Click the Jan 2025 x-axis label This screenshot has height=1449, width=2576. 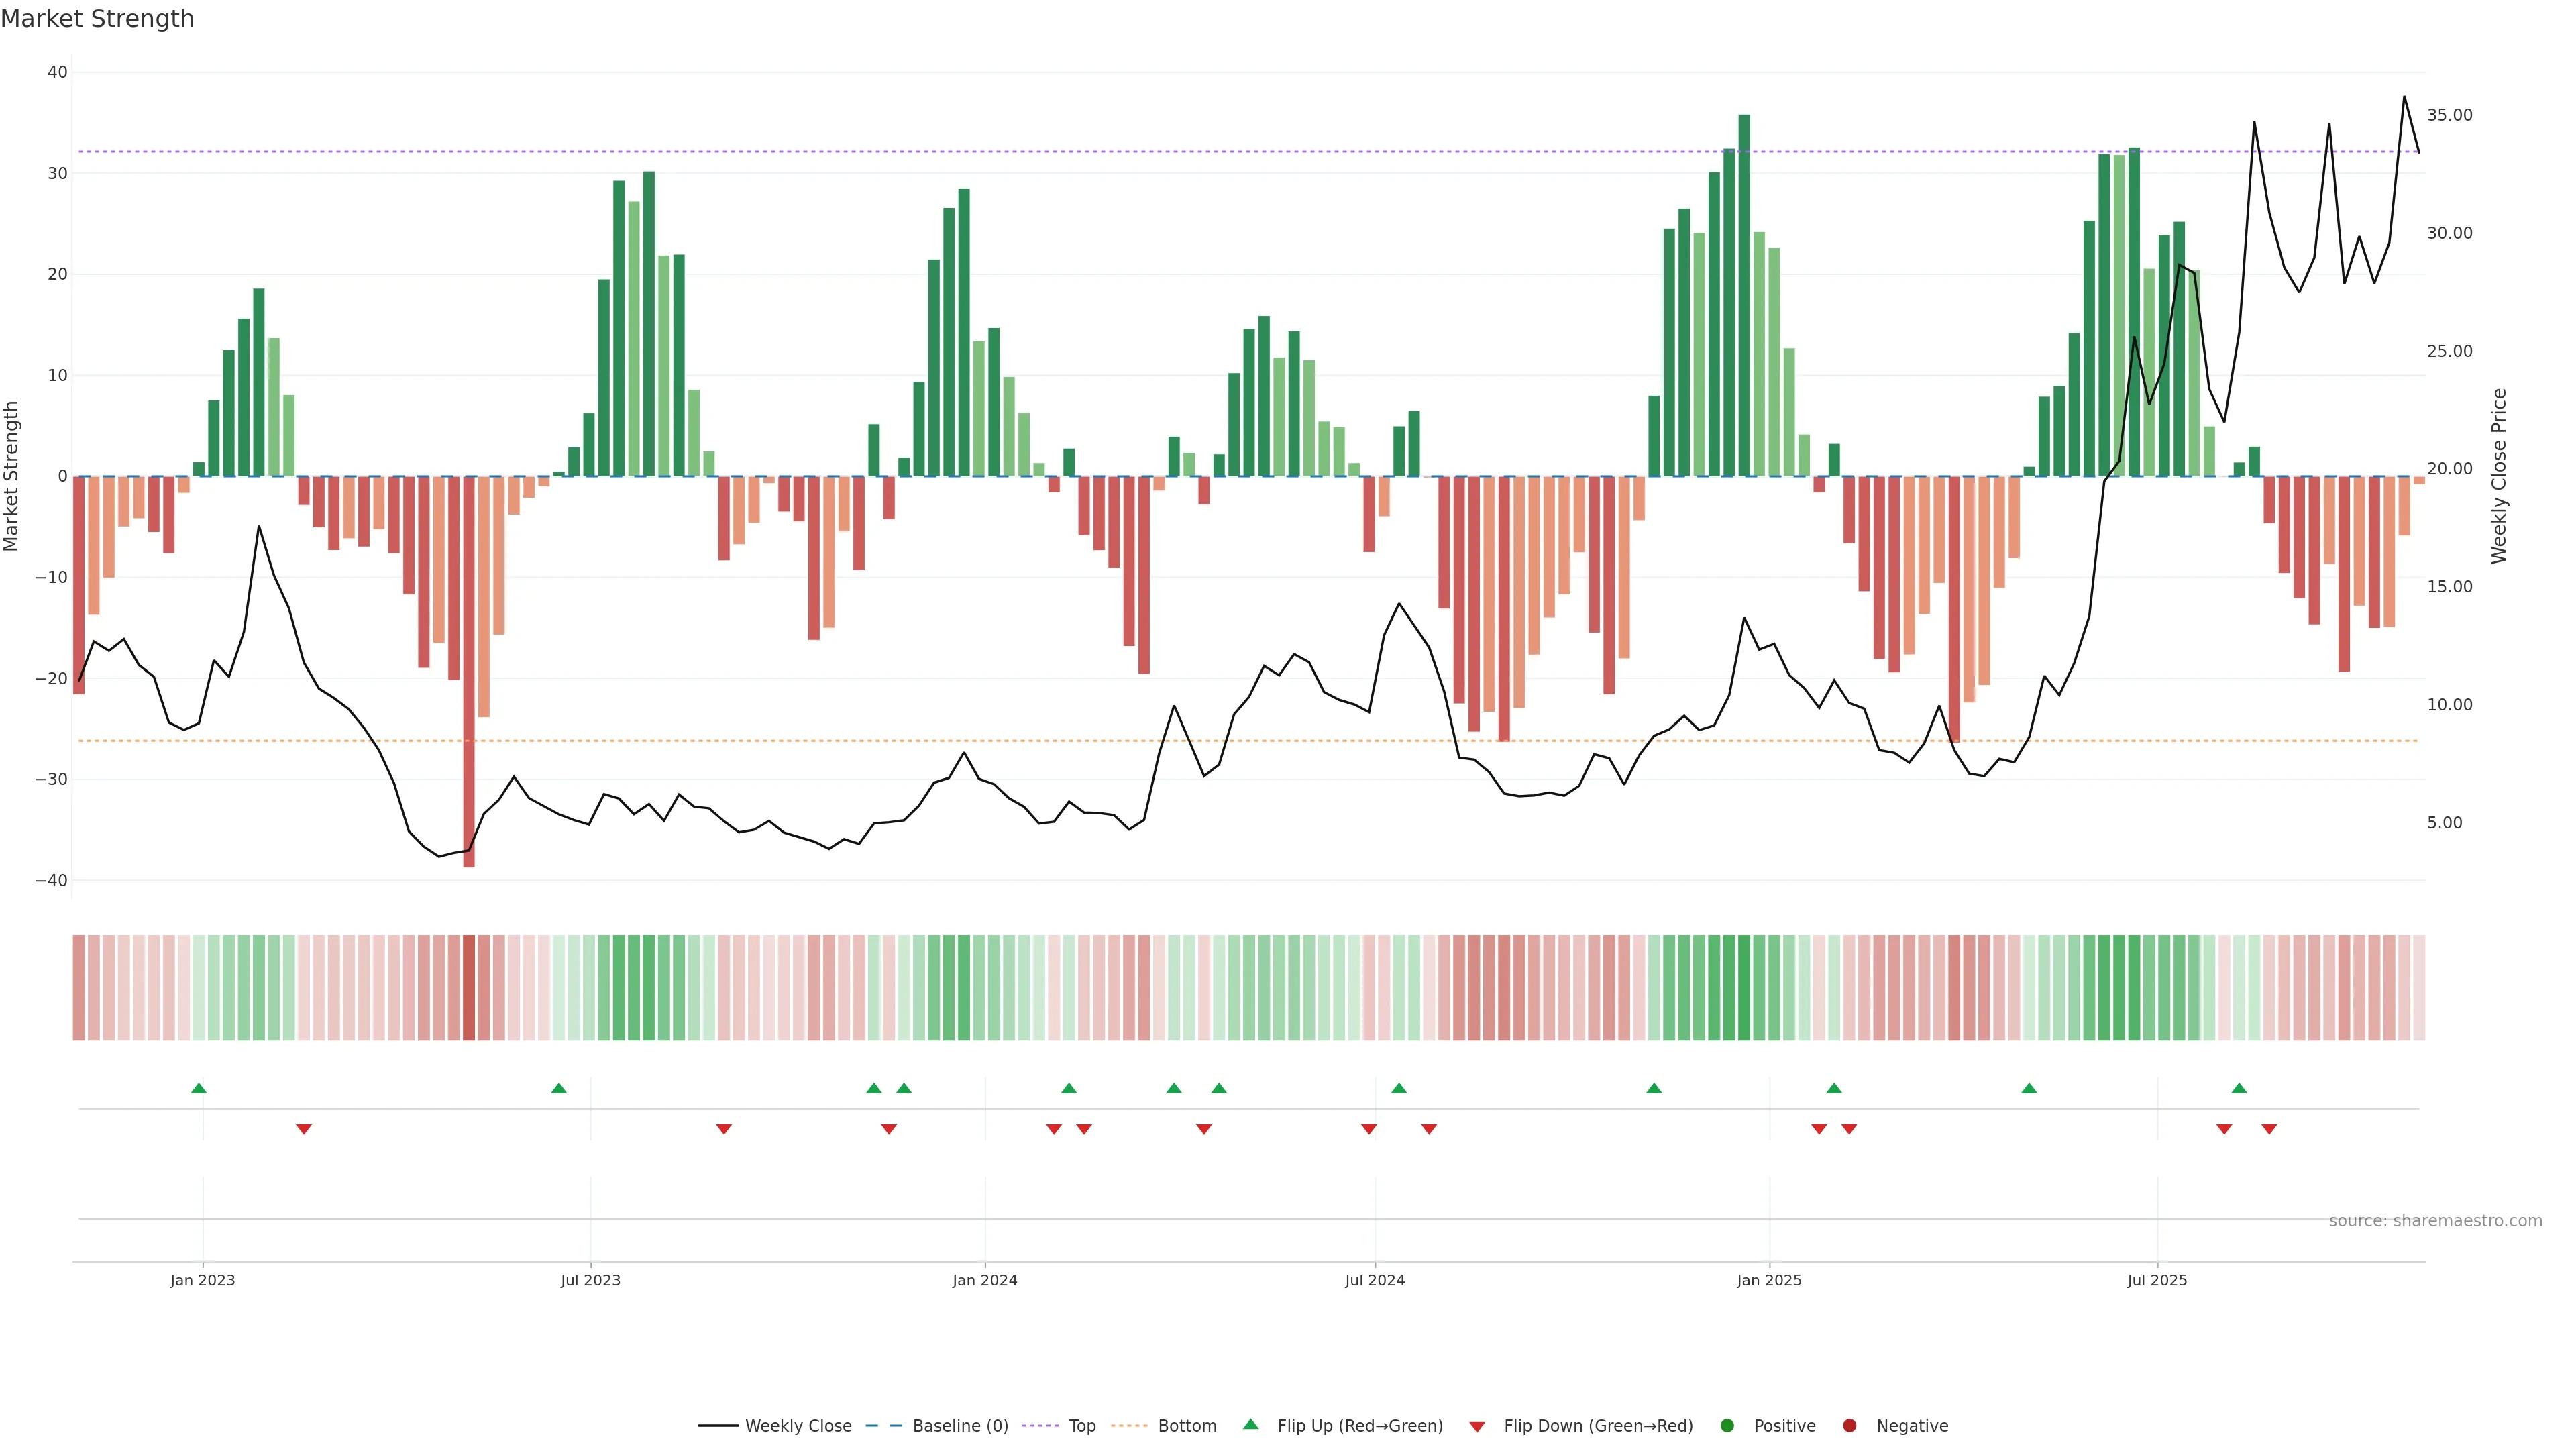1769,1280
